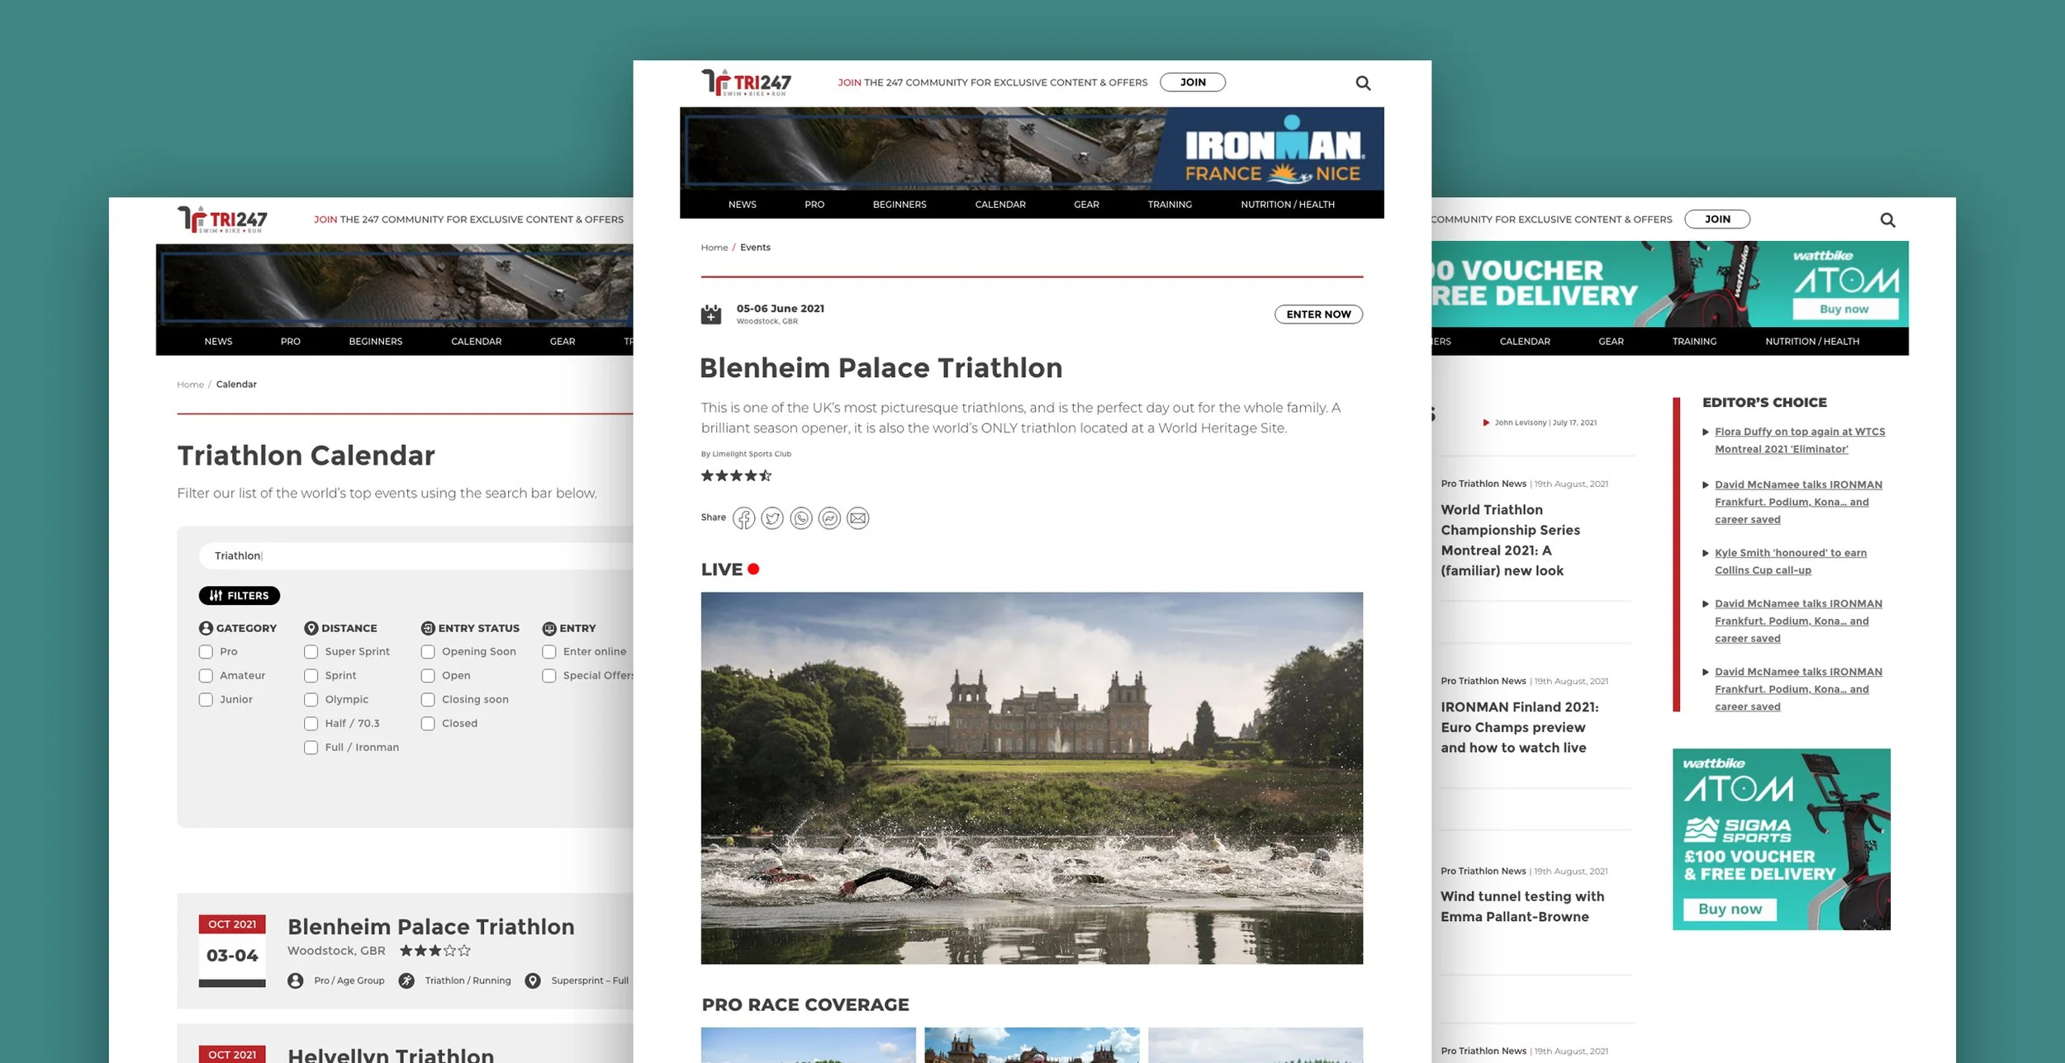Expand Kyle Smith Collins Cup item arrow
The width and height of the screenshot is (2065, 1063).
(x=1706, y=553)
